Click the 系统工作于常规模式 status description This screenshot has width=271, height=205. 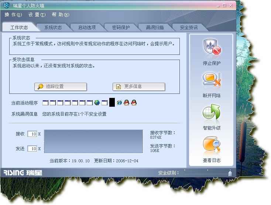pyautogui.click(x=94, y=44)
